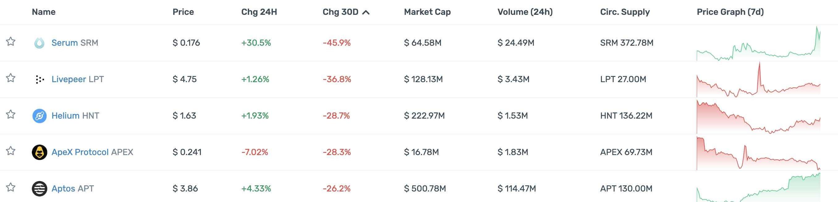Screen dimensions: 838x202
Task: Star Serum as a favorite
Action: coord(11,41)
